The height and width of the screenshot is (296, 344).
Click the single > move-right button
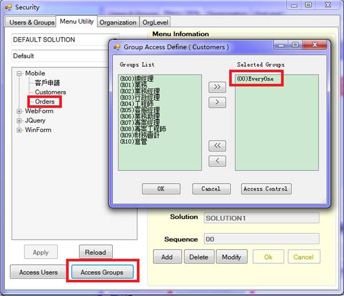tap(217, 103)
